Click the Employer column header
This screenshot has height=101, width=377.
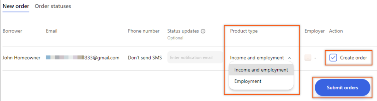pyautogui.click(x=315, y=31)
